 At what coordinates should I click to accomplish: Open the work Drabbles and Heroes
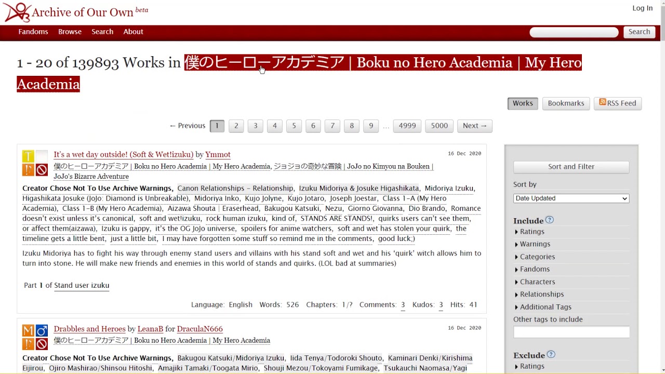point(89,329)
